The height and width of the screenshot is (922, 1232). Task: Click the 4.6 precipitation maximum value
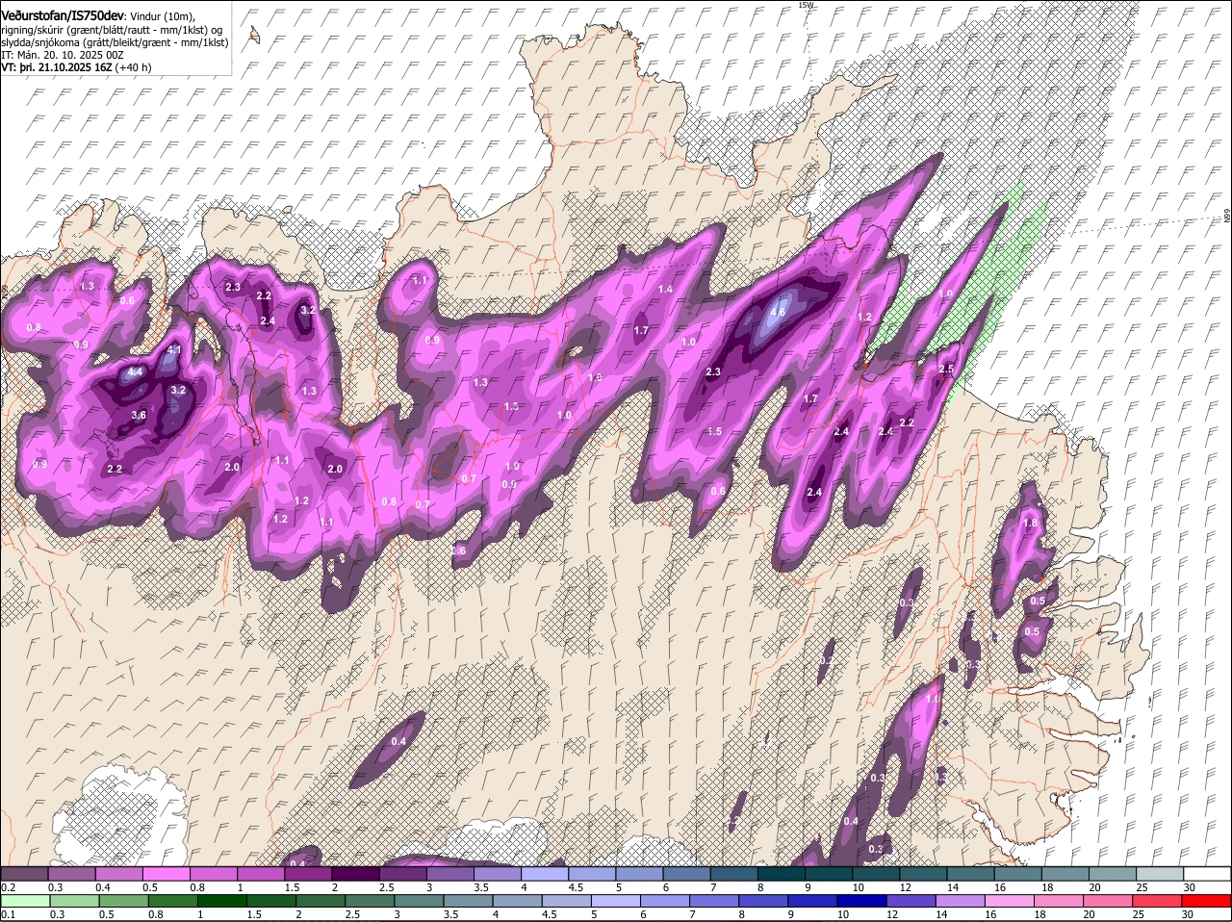[779, 312]
